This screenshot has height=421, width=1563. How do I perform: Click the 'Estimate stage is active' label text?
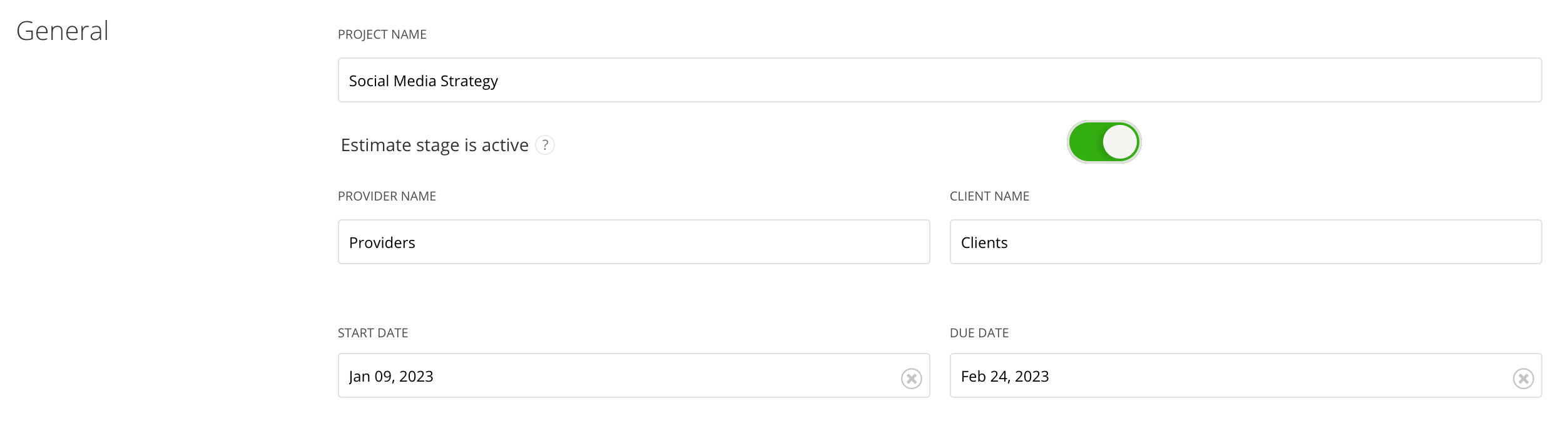[x=434, y=146]
